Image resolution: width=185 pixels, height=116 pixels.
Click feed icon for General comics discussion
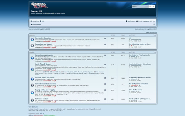[x=105, y=55]
